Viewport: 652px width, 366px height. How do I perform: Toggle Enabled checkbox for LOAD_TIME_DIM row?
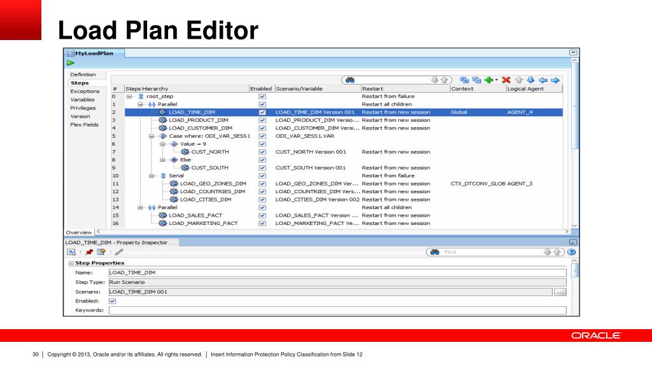click(262, 112)
